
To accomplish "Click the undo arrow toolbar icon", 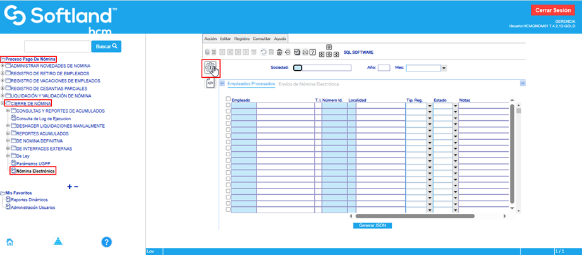I will pos(263,52).
